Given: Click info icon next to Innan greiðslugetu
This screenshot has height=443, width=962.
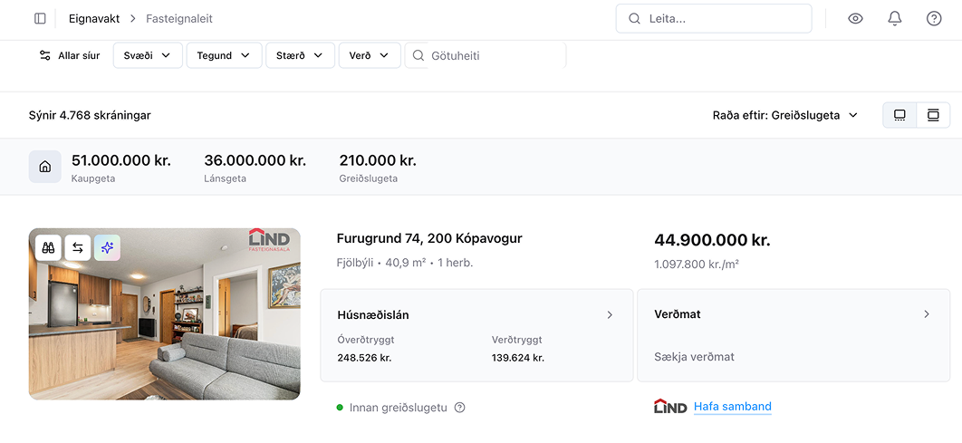Looking at the screenshot, I should (x=459, y=408).
